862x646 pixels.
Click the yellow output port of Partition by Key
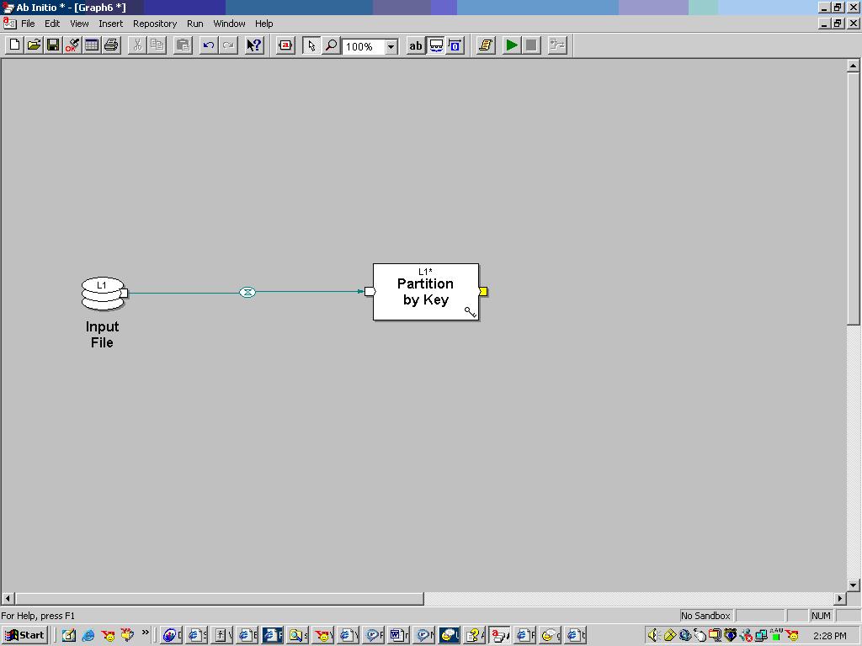point(482,291)
